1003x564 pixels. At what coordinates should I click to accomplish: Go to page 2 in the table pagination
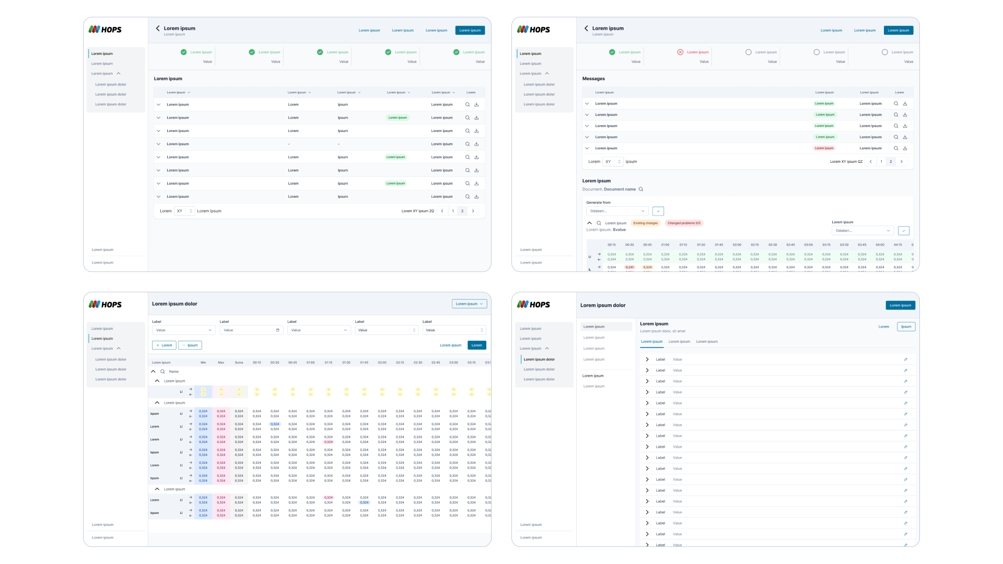point(462,211)
